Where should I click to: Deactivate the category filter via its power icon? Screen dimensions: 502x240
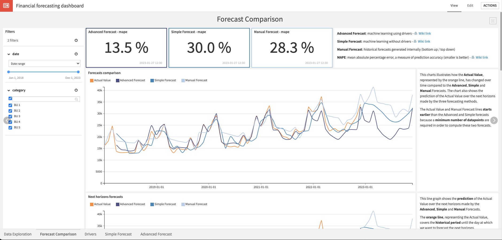point(76,90)
